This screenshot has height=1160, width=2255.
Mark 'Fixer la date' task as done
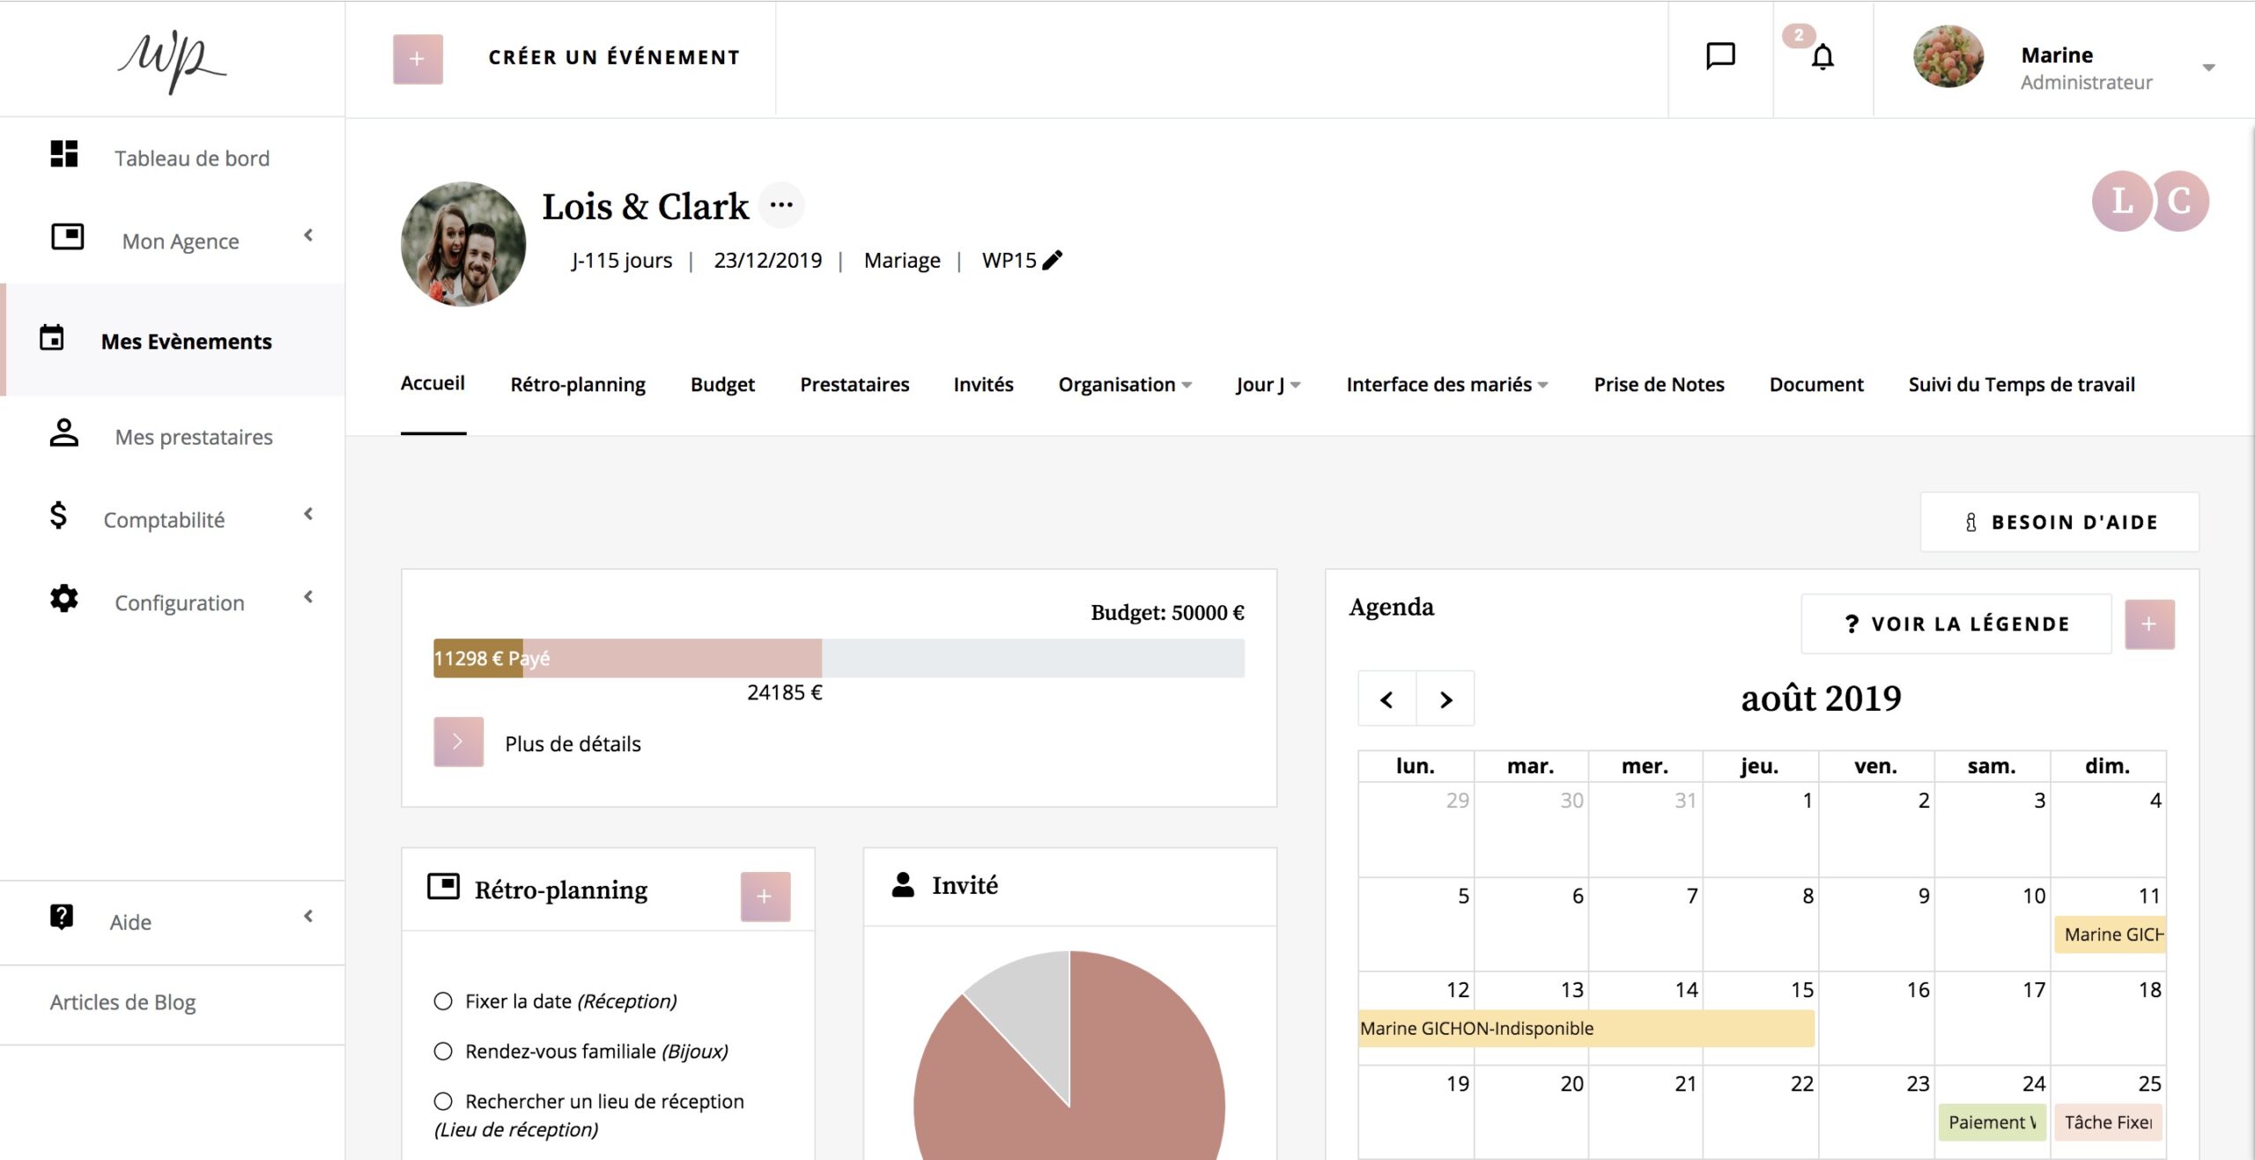[443, 1001]
